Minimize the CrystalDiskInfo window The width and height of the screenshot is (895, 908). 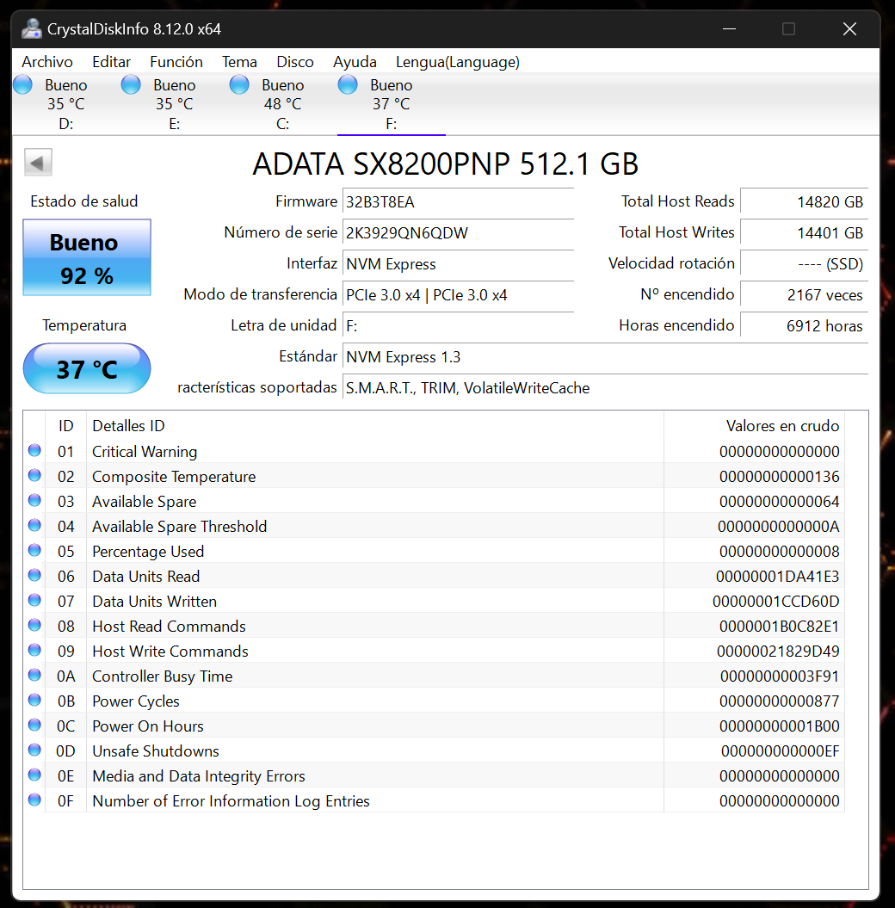730,29
